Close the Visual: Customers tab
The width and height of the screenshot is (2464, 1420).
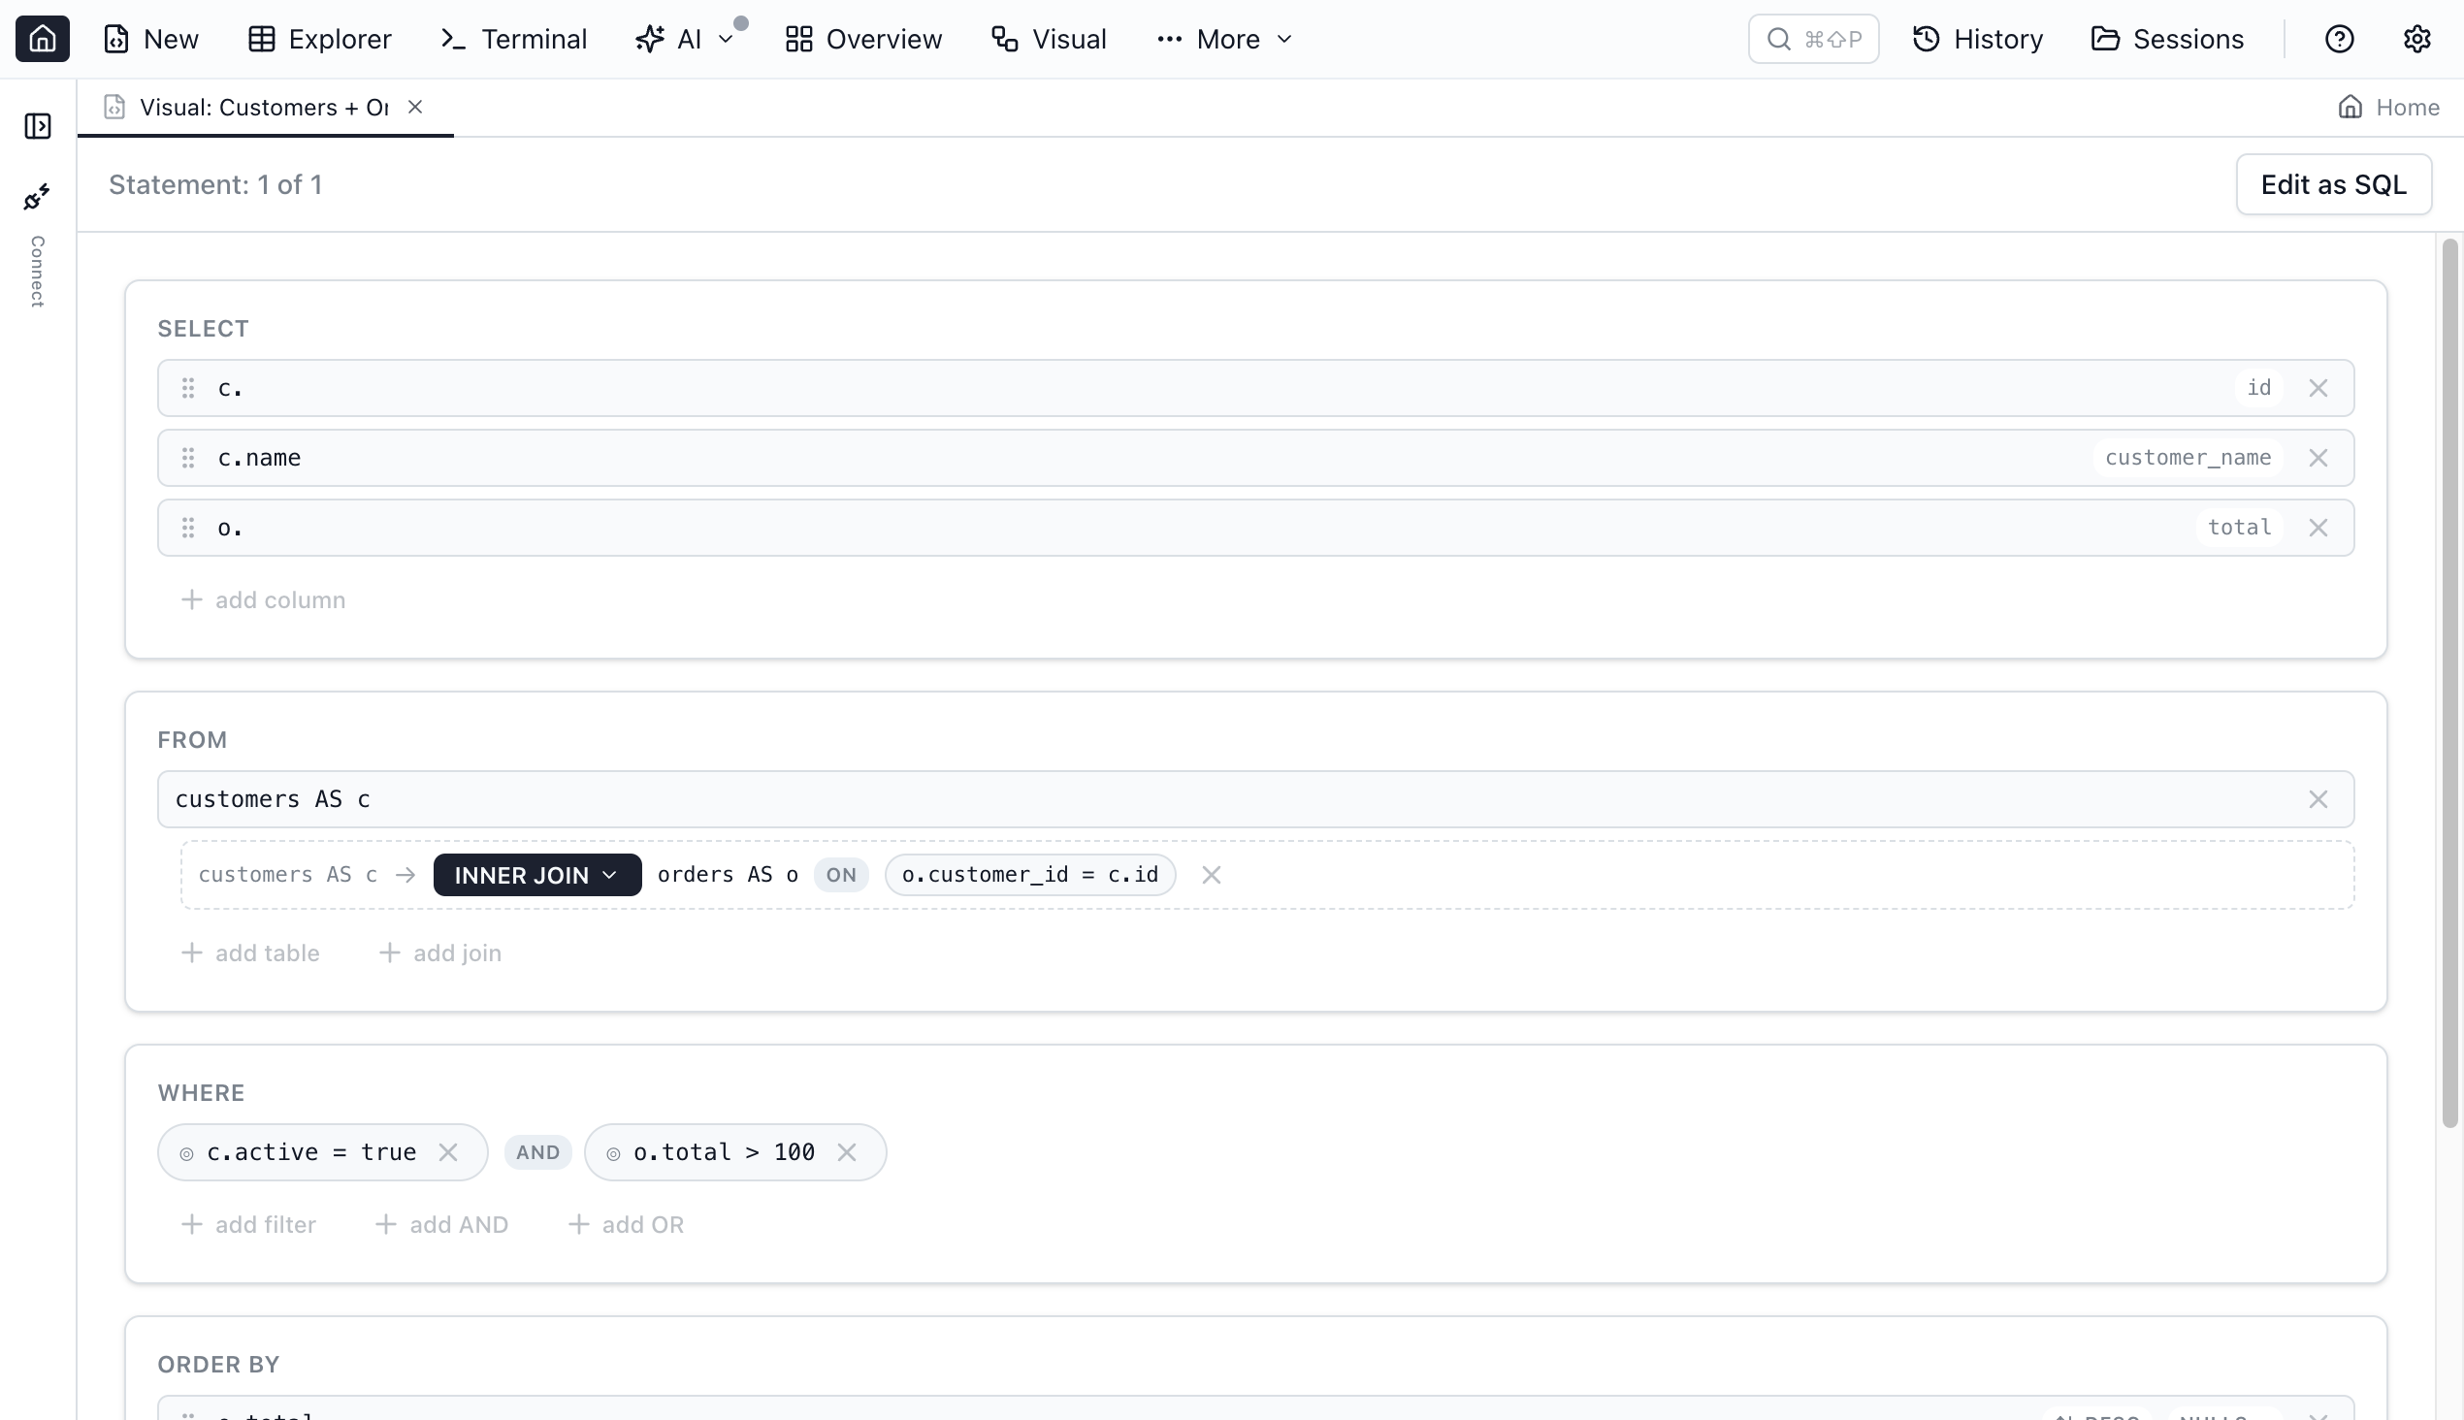[x=415, y=107]
